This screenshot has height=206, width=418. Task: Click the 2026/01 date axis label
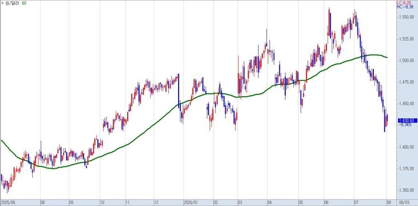(190, 202)
